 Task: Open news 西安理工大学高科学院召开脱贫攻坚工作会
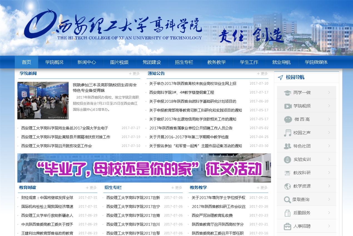[56, 146]
